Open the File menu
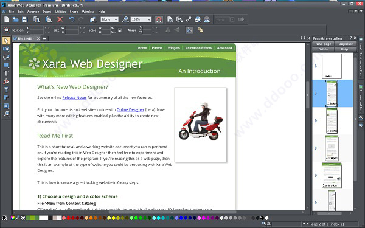 11,12
